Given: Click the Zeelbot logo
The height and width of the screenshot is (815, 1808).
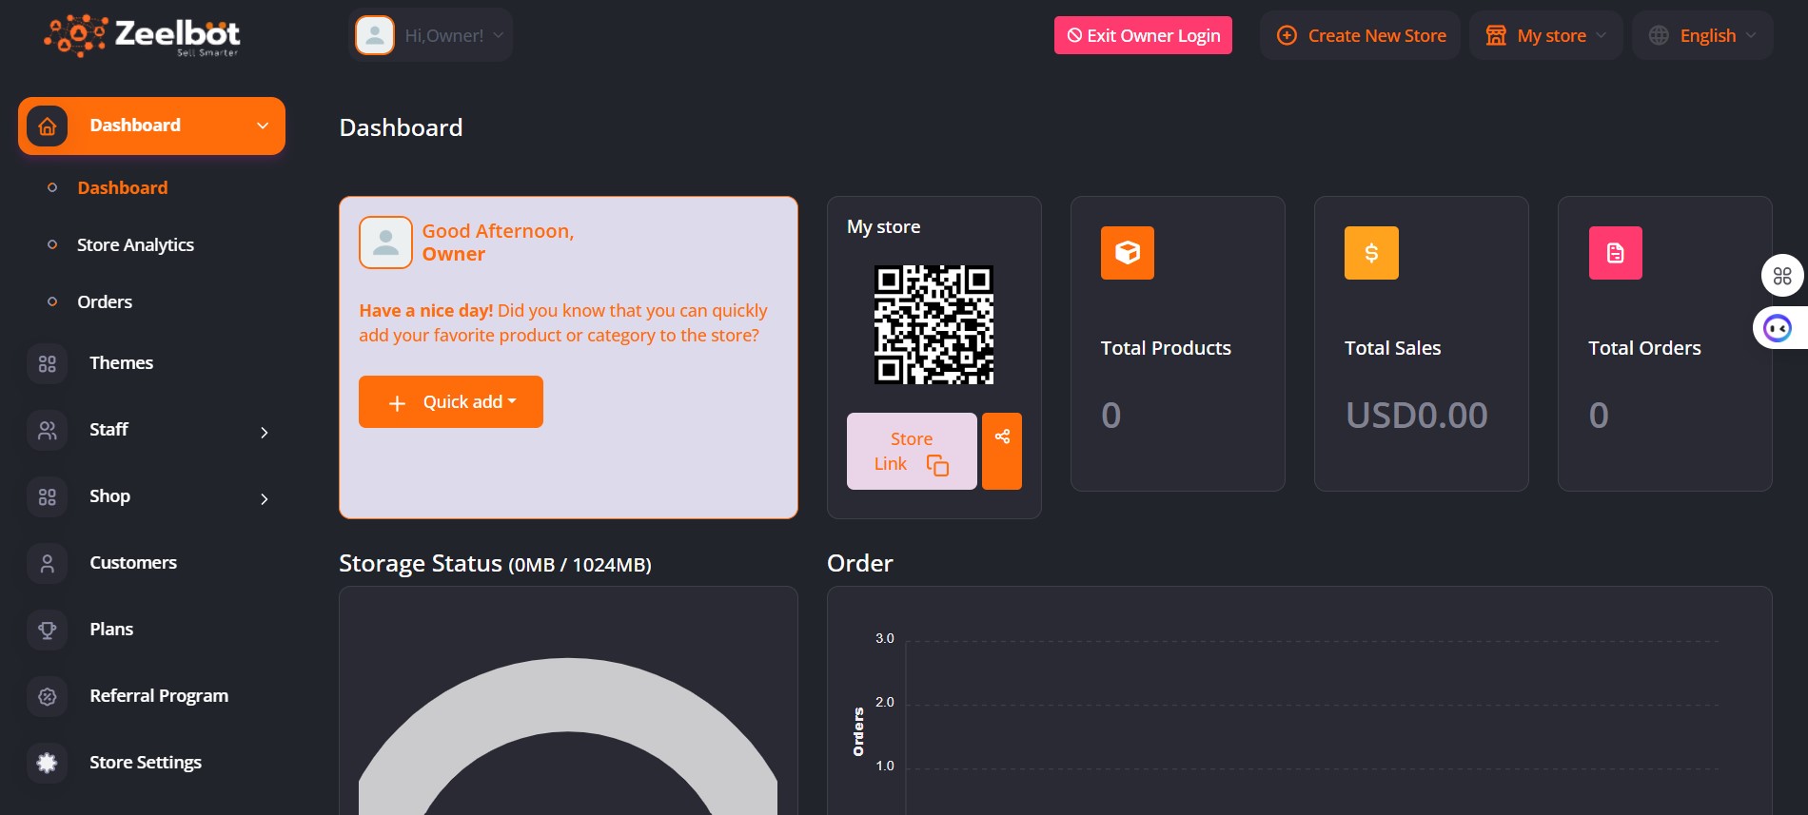Looking at the screenshot, I should (143, 36).
